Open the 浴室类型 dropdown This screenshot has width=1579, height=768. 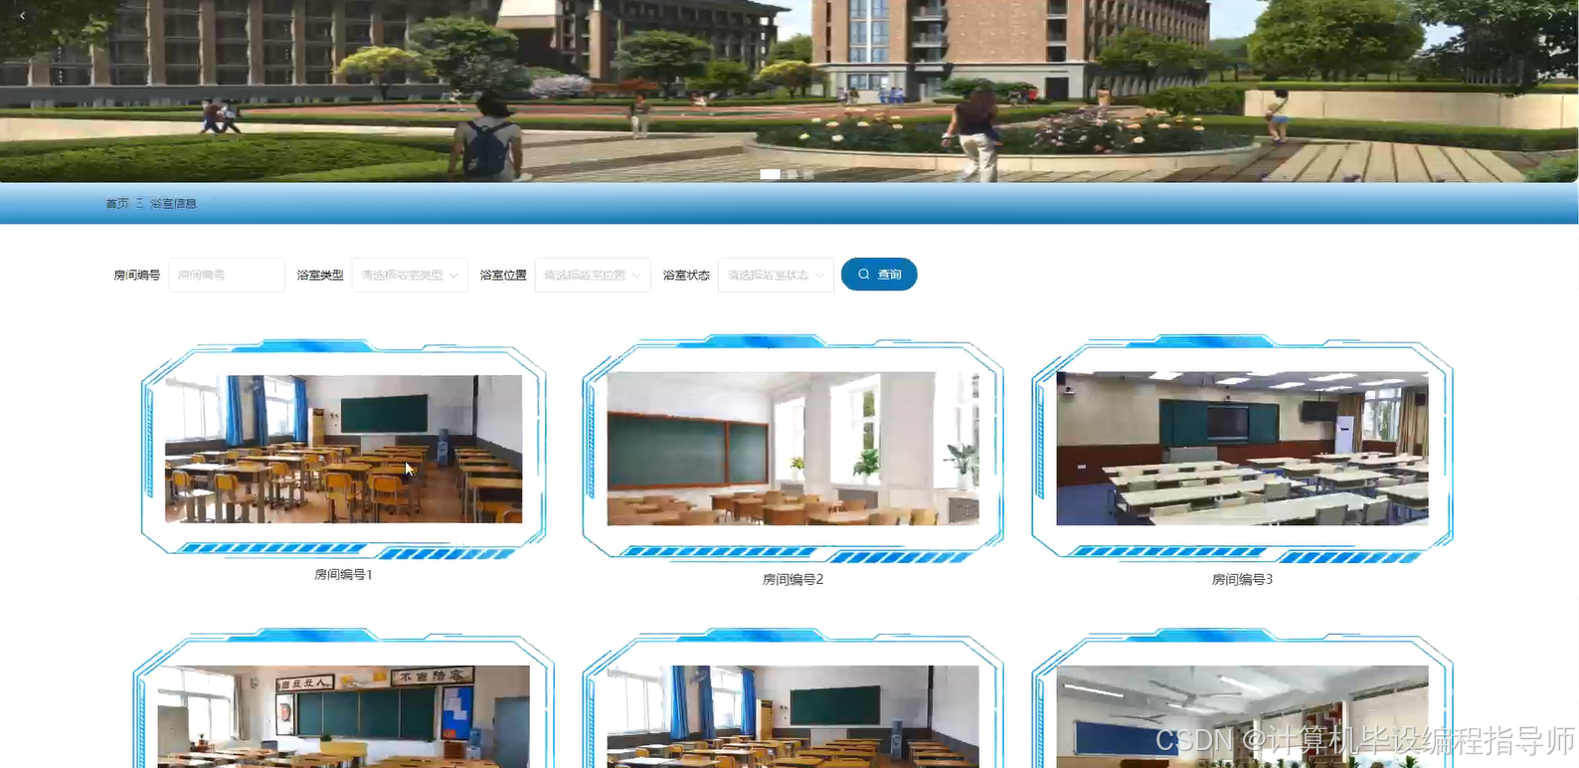pyautogui.click(x=410, y=275)
